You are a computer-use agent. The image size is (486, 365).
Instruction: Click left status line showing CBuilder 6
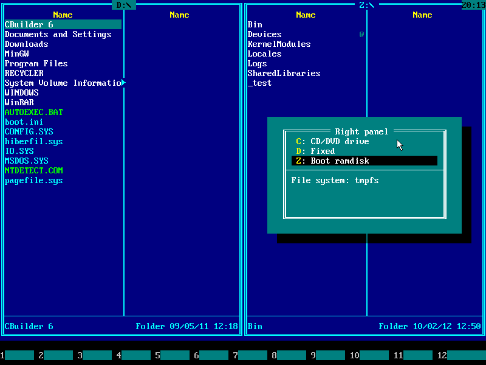click(29, 326)
